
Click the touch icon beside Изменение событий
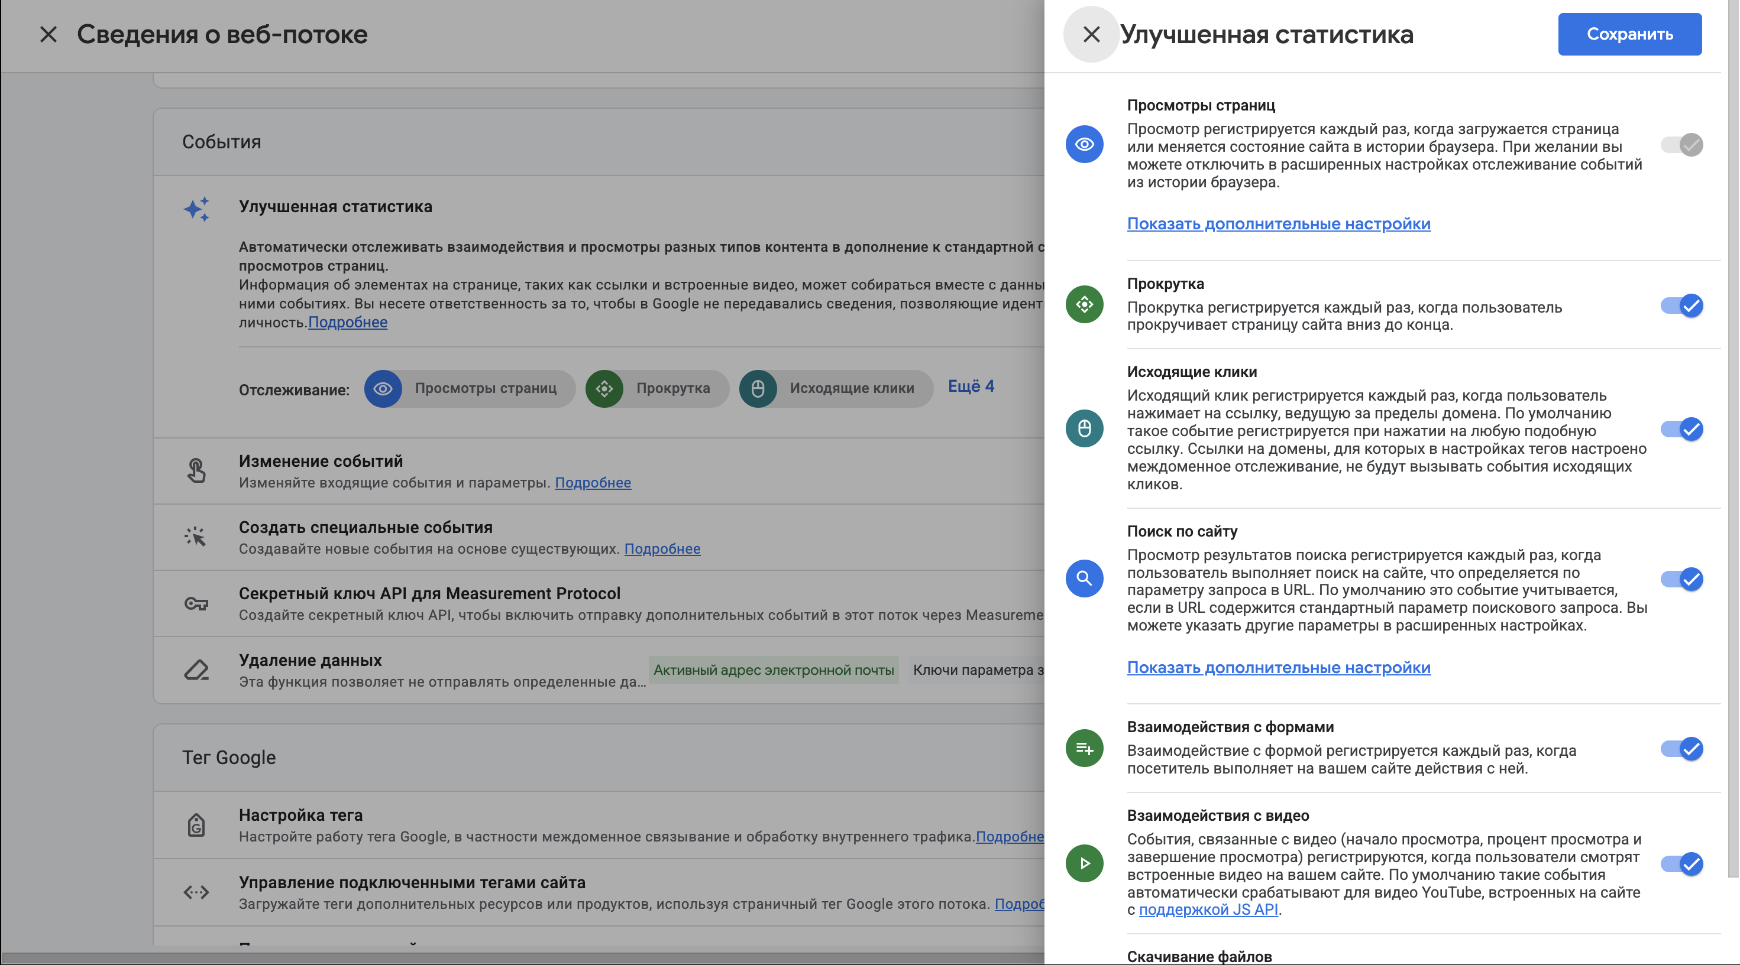click(x=196, y=470)
